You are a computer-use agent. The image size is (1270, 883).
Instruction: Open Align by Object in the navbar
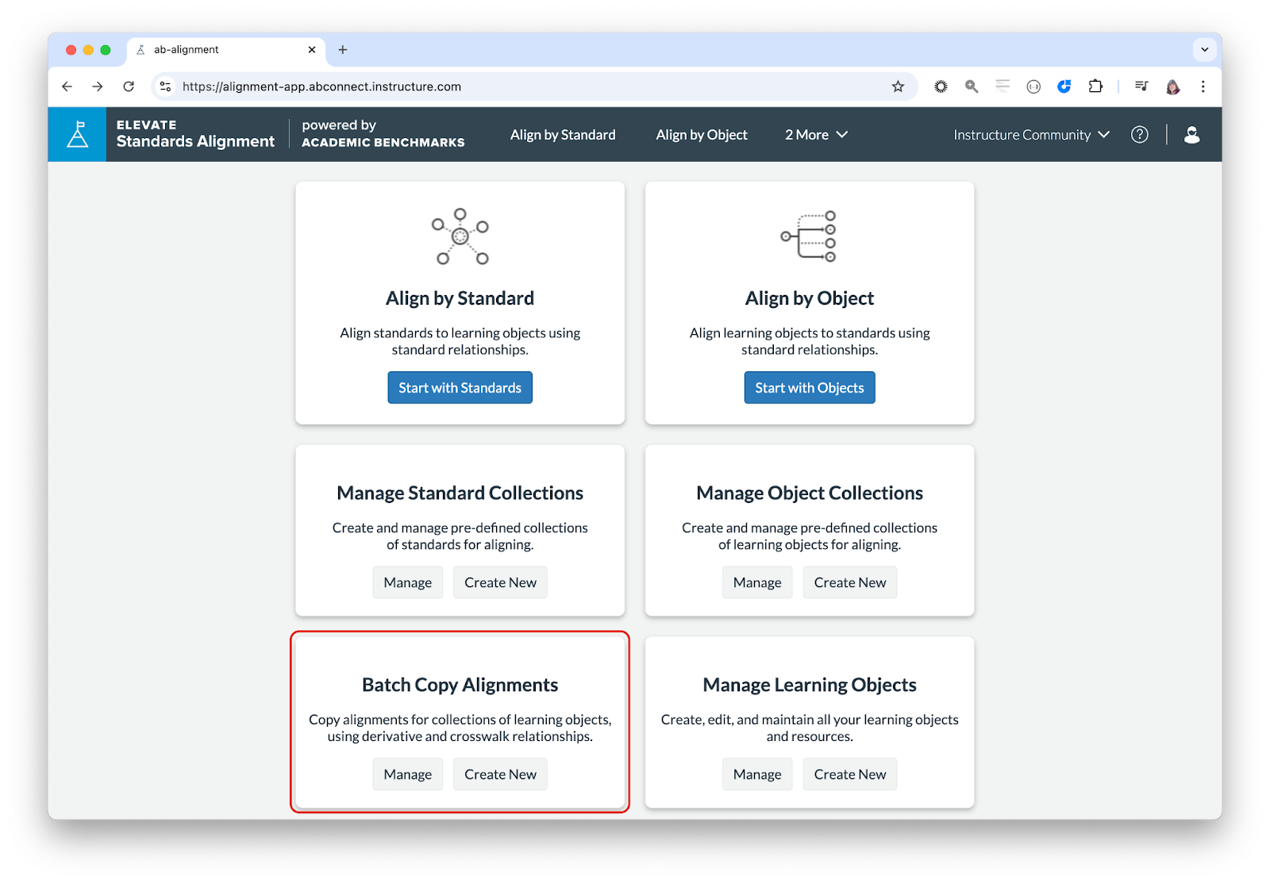[x=702, y=135]
